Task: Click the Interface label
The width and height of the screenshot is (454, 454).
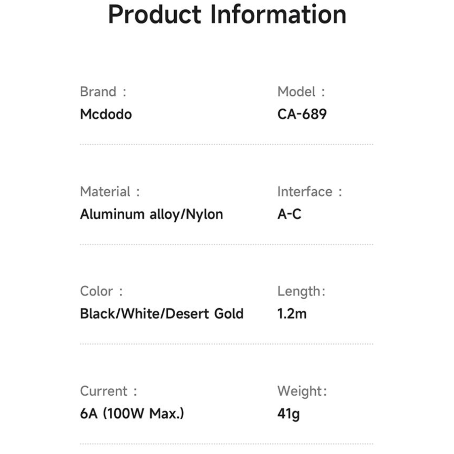Action: coord(305,192)
